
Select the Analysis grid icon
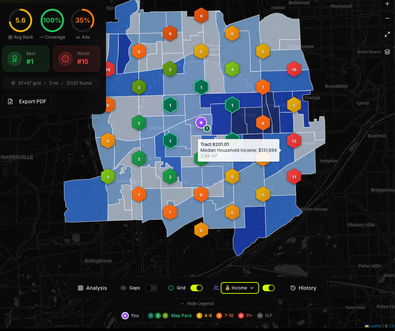(80, 288)
